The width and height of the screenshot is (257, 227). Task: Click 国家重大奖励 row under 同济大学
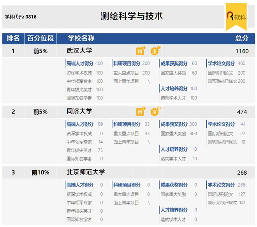point(179,134)
